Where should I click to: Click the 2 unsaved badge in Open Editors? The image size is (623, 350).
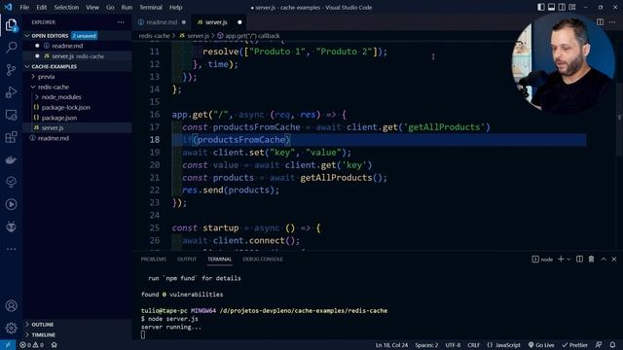coord(84,36)
